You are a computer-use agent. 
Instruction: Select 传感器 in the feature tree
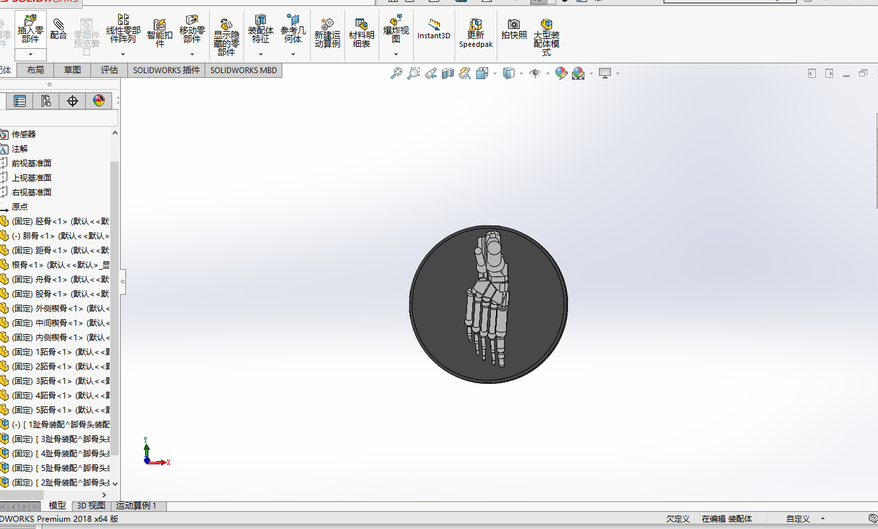(x=24, y=135)
